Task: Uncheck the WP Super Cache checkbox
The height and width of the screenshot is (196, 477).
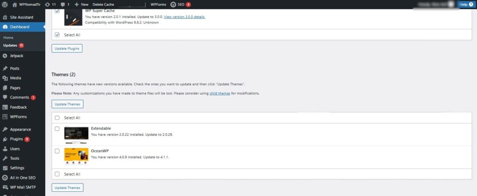Action: click(x=57, y=11)
